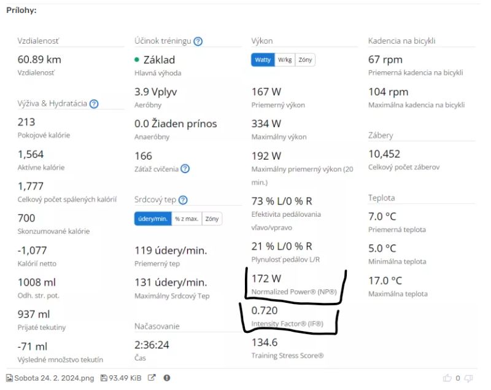Click the image file icon before Sobota

(x=9, y=378)
